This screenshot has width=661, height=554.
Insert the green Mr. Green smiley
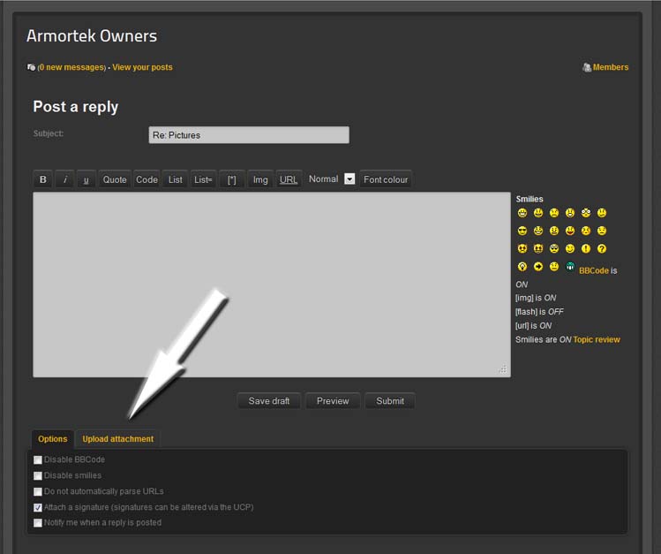[570, 267]
